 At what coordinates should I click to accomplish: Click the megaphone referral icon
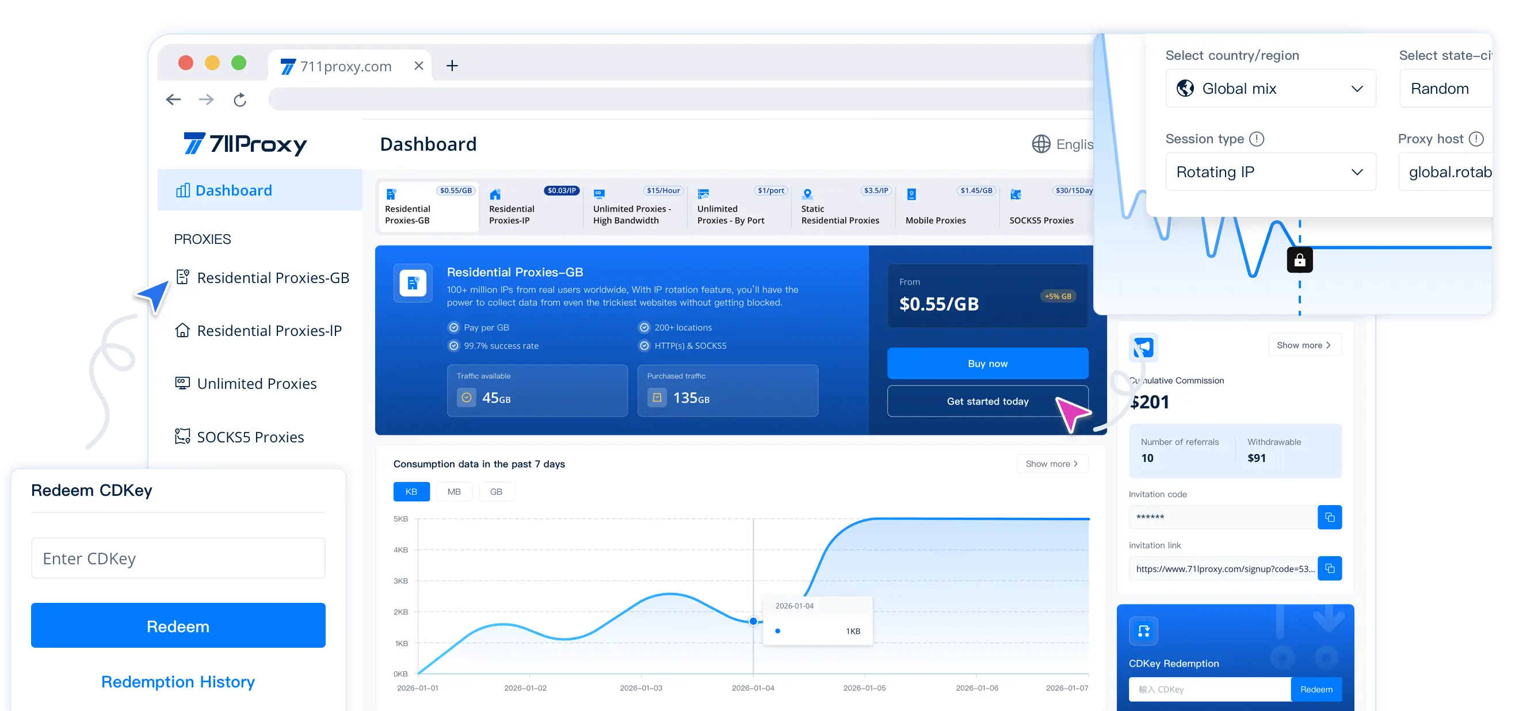coord(1143,347)
